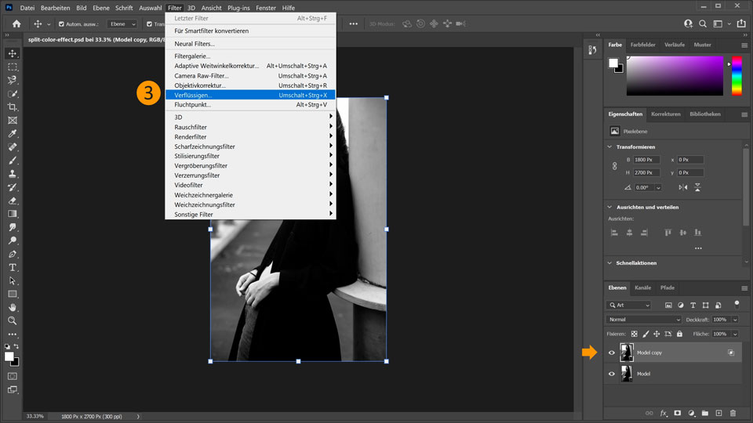
Task: Select the Rectangular Marquee tool
Action: tap(13, 67)
